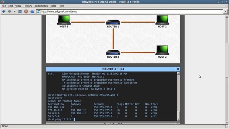
Task: Click the 10.5.5.0 destination row
Action: click(x=102, y=116)
